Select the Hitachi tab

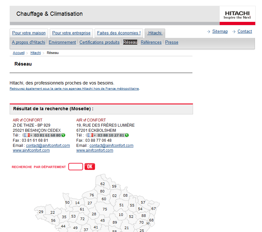pyautogui.click(x=155, y=33)
